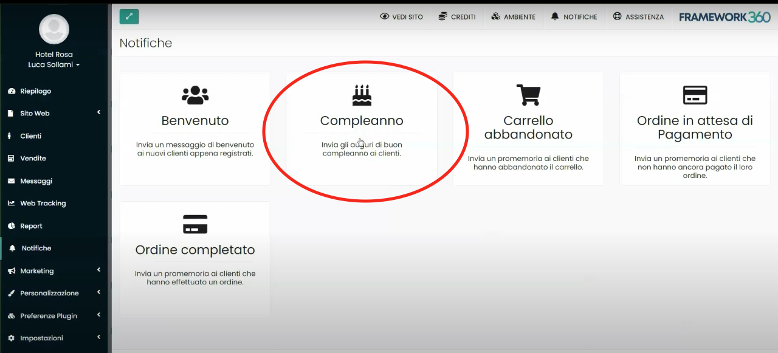Image resolution: width=778 pixels, height=353 pixels.
Task: Click the Messaggi envelope icon
Action: (11, 181)
